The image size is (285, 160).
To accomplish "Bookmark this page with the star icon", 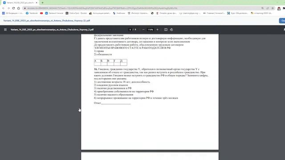I will 273,8.
